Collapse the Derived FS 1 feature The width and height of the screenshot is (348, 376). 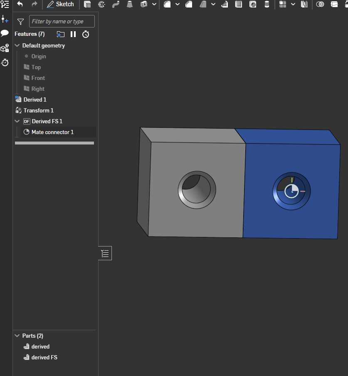(17, 121)
